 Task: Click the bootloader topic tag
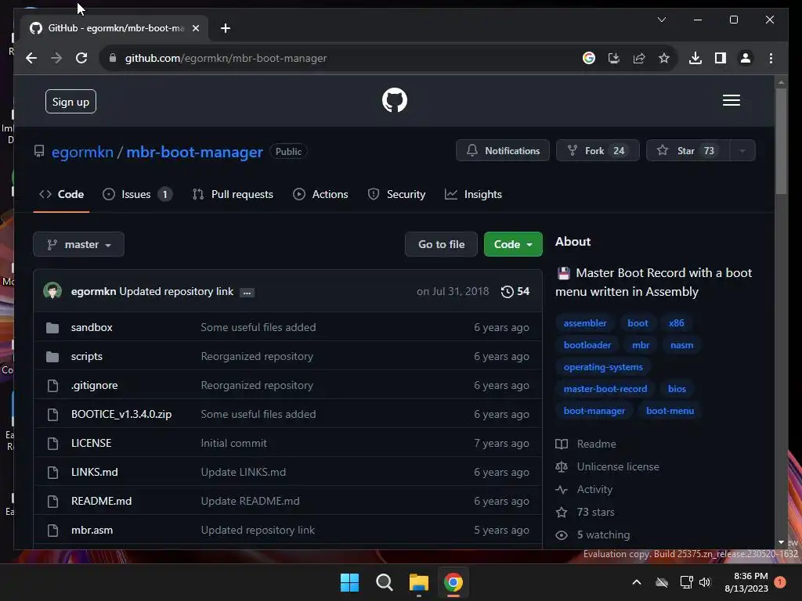587,345
